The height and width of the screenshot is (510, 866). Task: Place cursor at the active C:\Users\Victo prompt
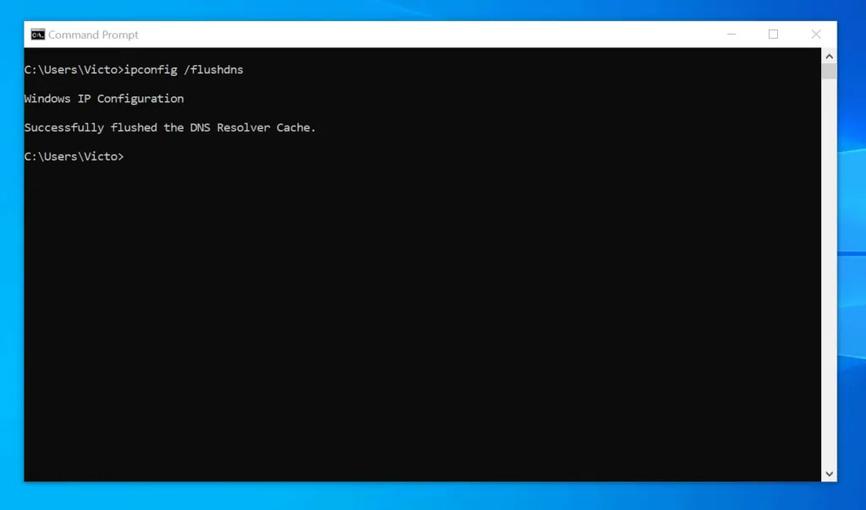coord(74,156)
